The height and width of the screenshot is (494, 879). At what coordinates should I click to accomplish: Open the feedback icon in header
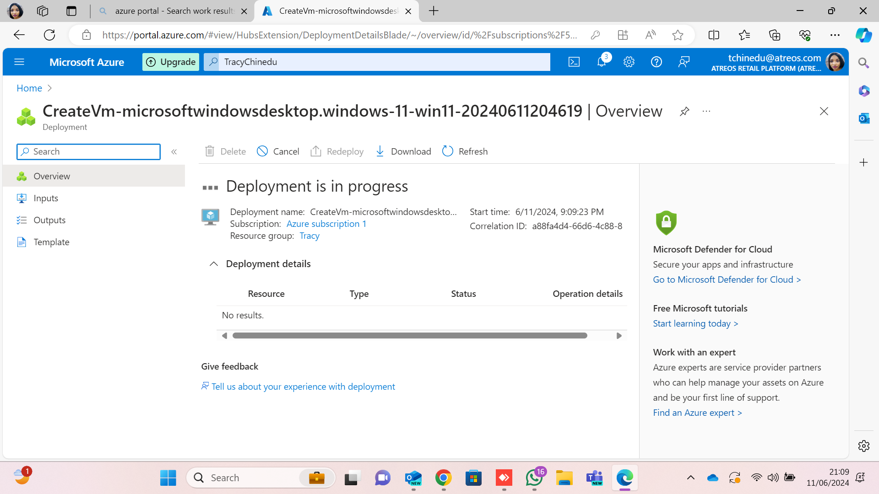click(684, 62)
